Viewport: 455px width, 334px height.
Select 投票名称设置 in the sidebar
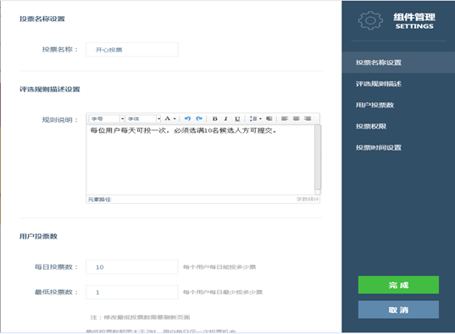coord(398,63)
